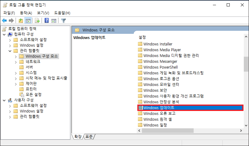Select Windows 원격 셸 folder
Viewport: 249px width, 146px height.
pos(158,119)
